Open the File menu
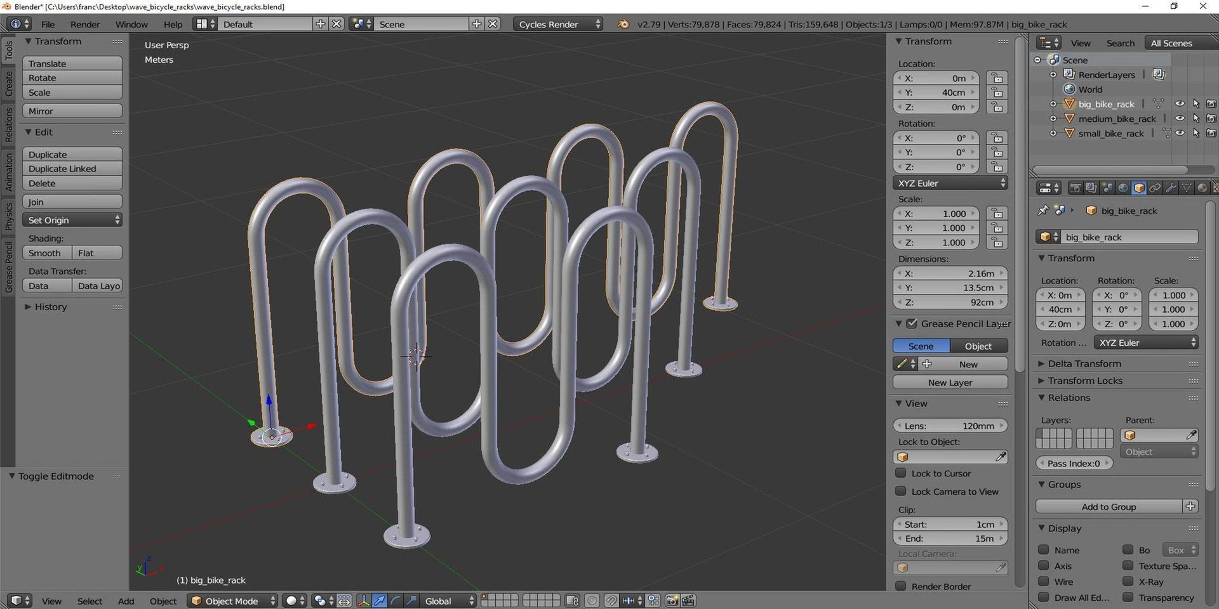 48,24
